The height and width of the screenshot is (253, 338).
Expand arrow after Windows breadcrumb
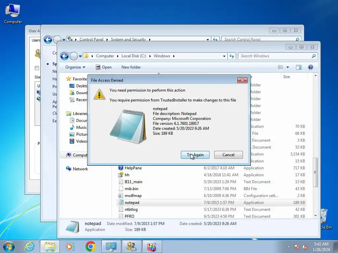[174, 56]
